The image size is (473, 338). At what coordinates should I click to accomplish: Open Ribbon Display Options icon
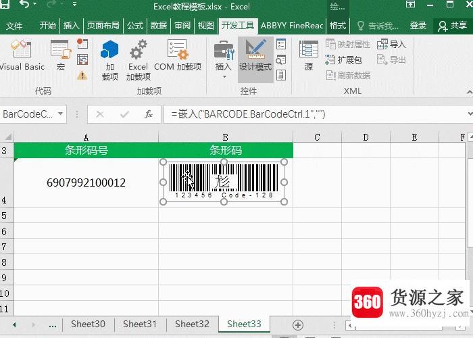pyautogui.click(x=410, y=4)
